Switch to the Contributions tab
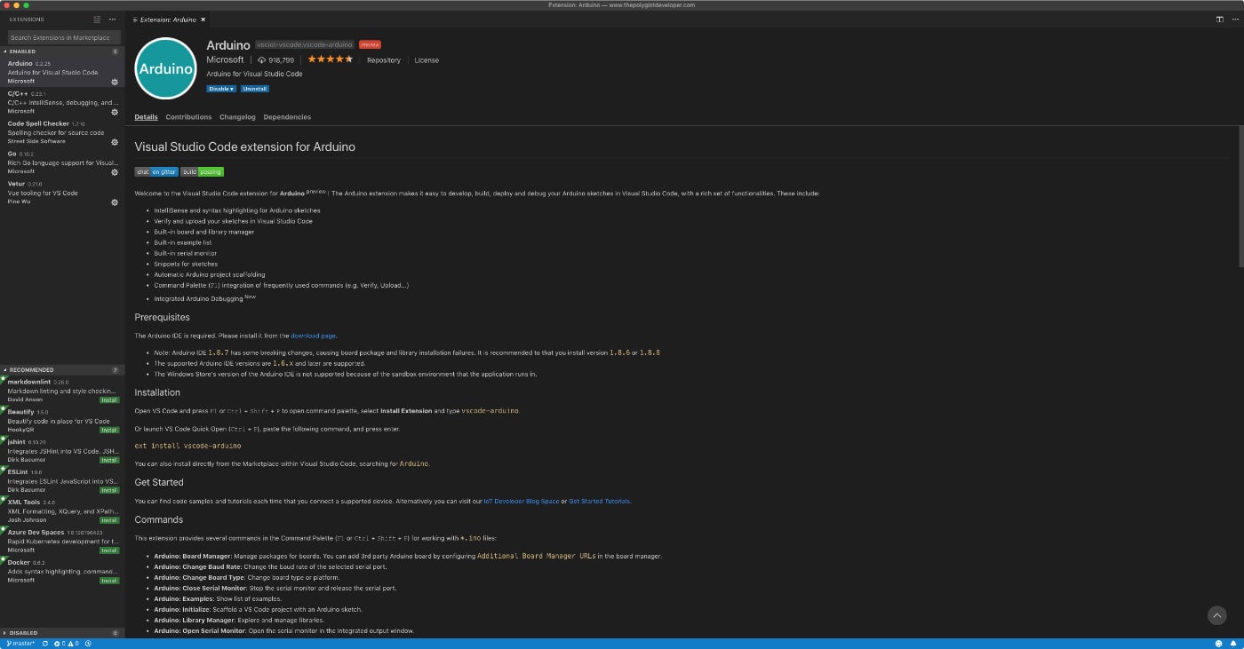This screenshot has height=649, width=1244. [x=188, y=117]
